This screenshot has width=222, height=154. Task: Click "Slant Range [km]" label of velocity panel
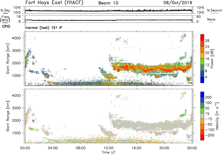click(x=8, y=116)
